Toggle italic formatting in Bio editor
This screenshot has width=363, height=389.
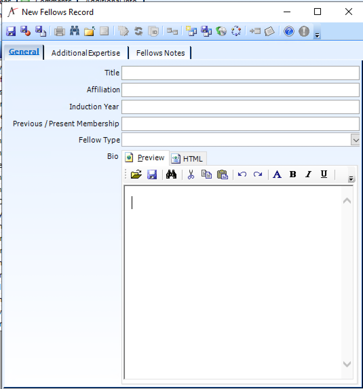click(x=308, y=174)
